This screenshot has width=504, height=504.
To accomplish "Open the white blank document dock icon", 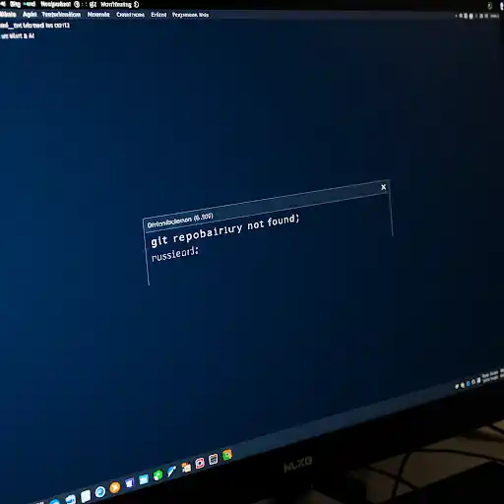I will (x=86, y=496).
